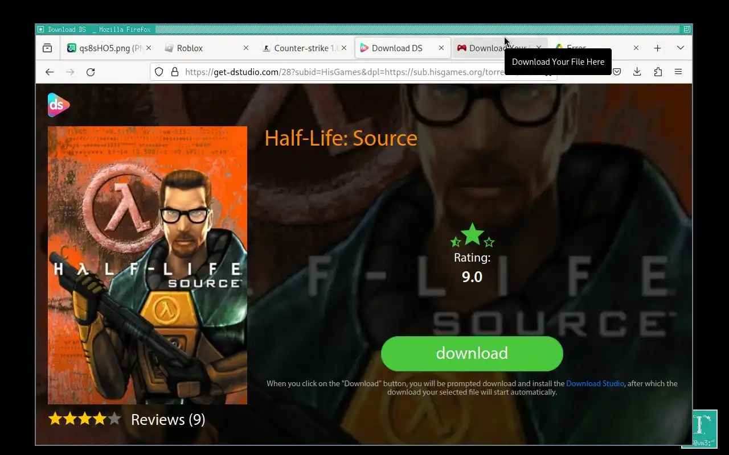
Task: Click the yellow star rating row
Action: [x=85, y=419]
